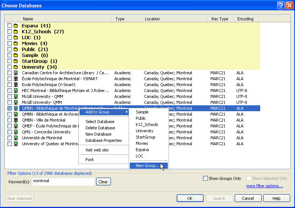The width and height of the screenshot is (295, 208).
Task: Tick the Université de Montréal checkbox
Action: pyautogui.click(x=9, y=138)
